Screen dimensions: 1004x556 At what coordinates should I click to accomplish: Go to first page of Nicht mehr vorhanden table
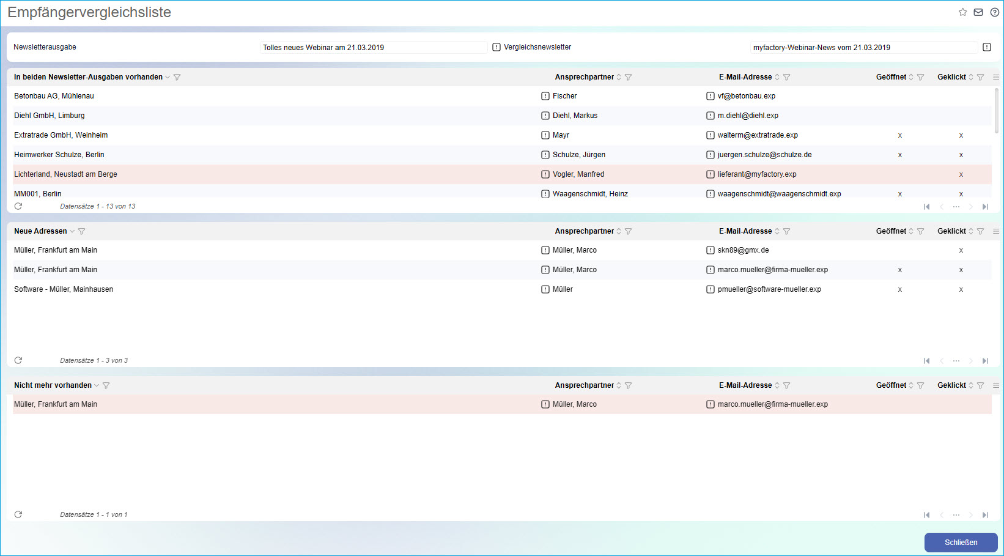click(927, 515)
